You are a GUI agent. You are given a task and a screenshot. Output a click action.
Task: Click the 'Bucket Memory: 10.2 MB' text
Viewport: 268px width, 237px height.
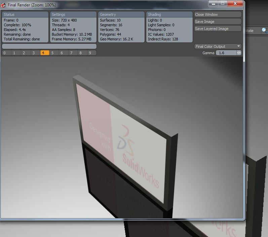pyautogui.click(x=72, y=34)
